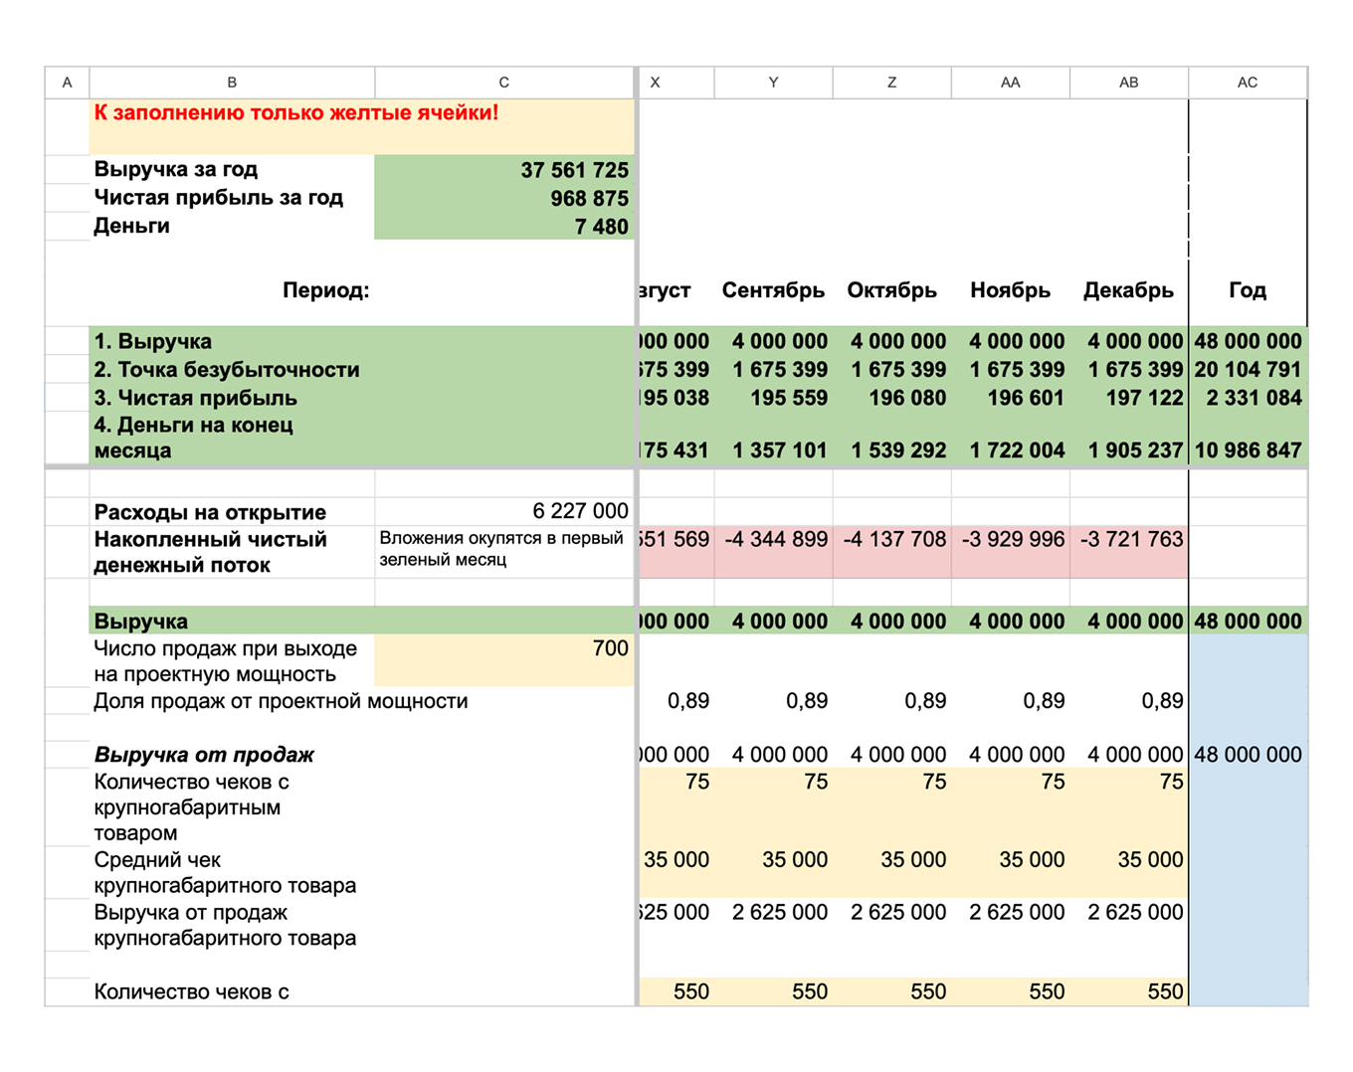Viewport: 1353px width, 1072px height.
Task: Click the 'Декабрь' month header
Action: pyautogui.click(x=1128, y=290)
